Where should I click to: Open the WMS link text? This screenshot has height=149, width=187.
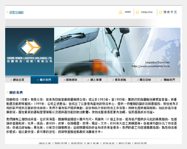coord(128,12)
